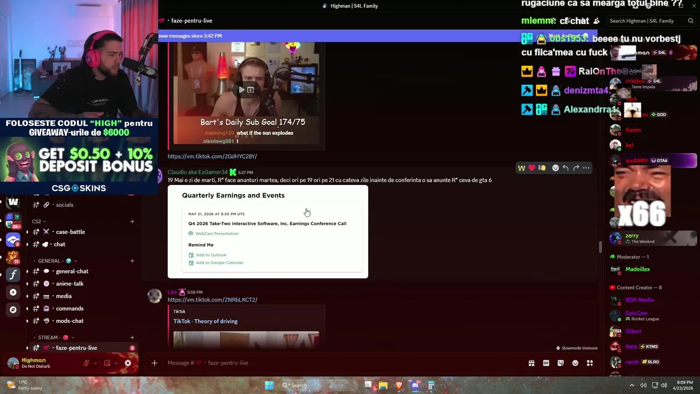Image resolution: width=700 pixels, height=394 pixels.
Task: Open emoji picker in message bar
Action: pos(575,363)
